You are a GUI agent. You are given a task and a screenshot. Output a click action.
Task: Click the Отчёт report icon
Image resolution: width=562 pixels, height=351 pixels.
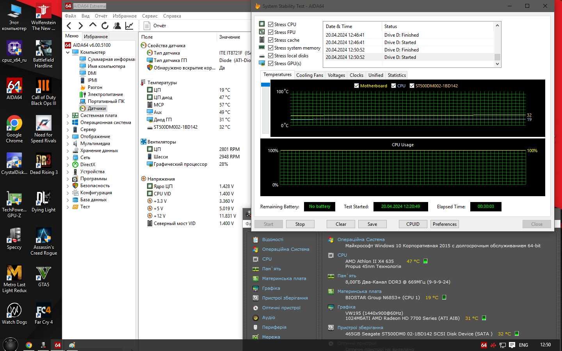coord(147,26)
